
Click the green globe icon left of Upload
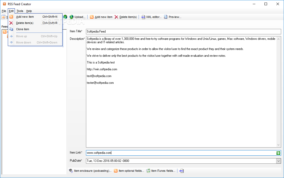[65, 17]
